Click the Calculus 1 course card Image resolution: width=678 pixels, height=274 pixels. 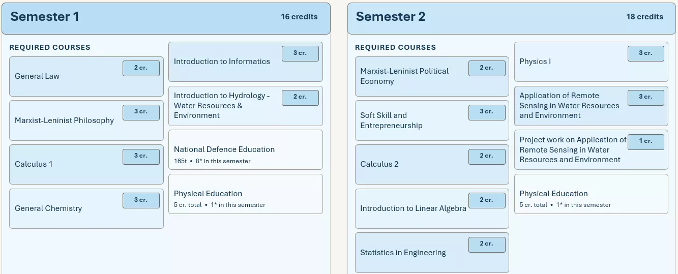point(86,164)
